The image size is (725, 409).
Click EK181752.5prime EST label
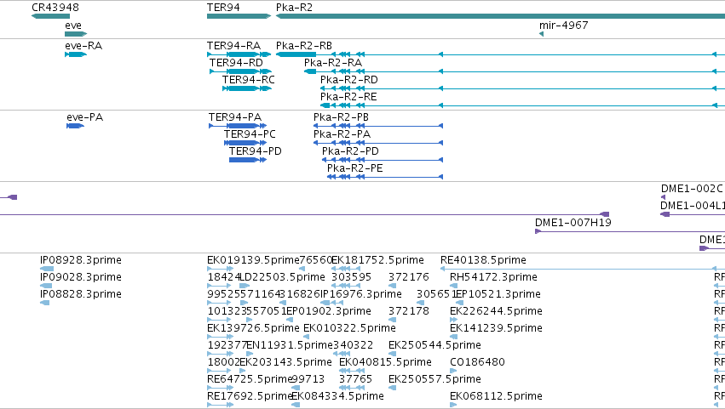(377, 260)
